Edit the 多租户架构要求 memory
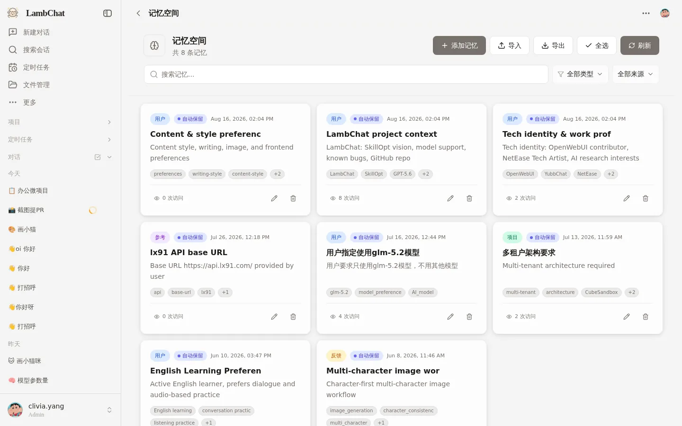682x426 pixels. click(x=627, y=317)
